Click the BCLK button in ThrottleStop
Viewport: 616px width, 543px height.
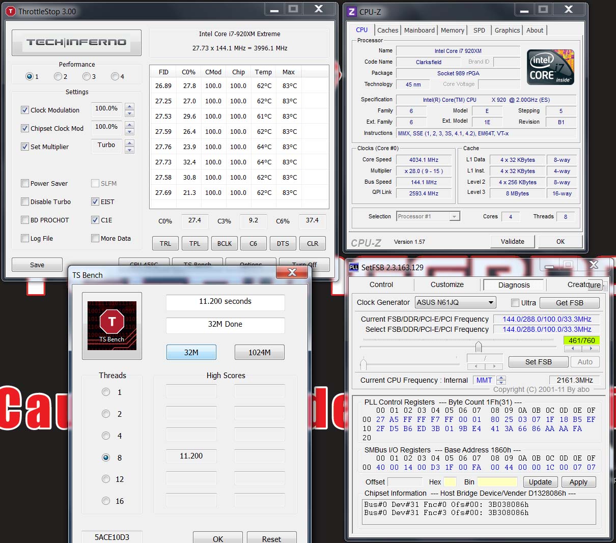pyautogui.click(x=225, y=243)
